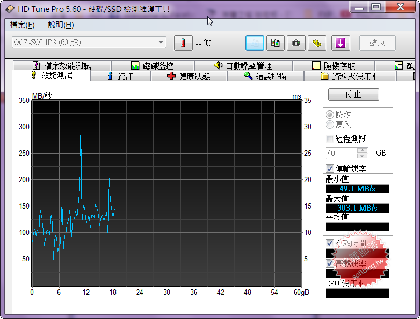Image resolution: width=420 pixels, height=319 pixels.
Task: Toggle the 短程測試 checkbox
Action: coord(330,139)
